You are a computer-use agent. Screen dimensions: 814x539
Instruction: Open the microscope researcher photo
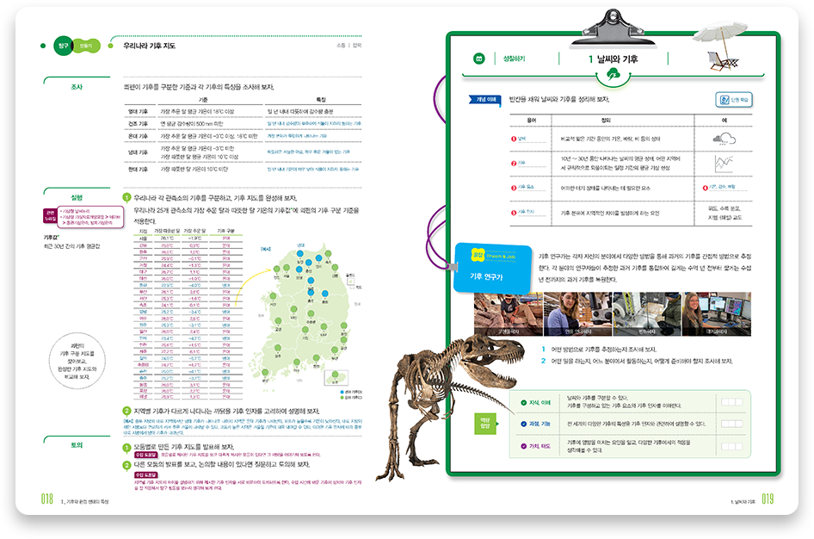[x=577, y=313]
